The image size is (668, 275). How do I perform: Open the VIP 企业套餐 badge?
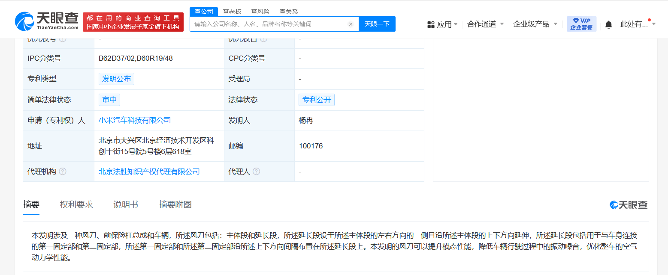click(581, 24)
